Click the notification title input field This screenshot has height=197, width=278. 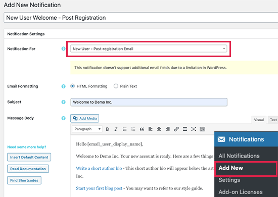(x=141, y=18)
